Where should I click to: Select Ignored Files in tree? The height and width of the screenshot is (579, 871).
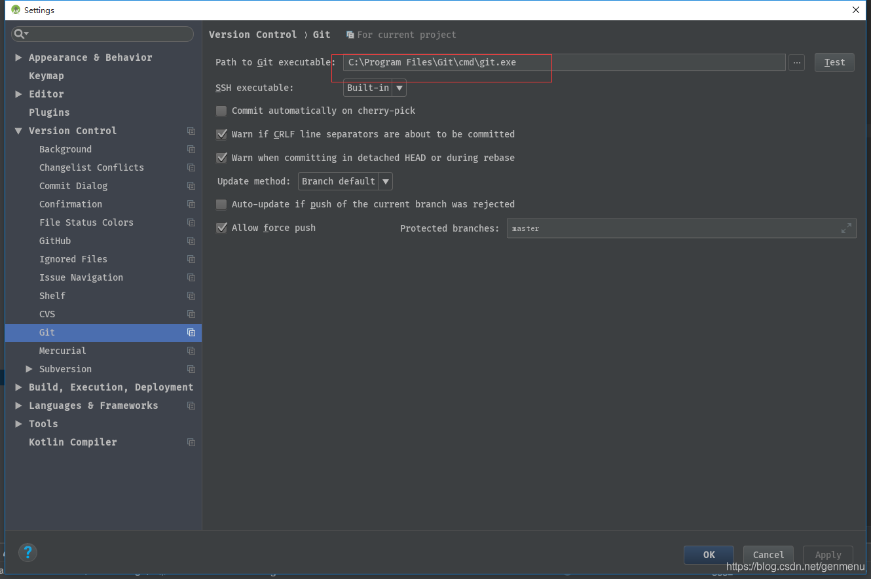point(73,259)
